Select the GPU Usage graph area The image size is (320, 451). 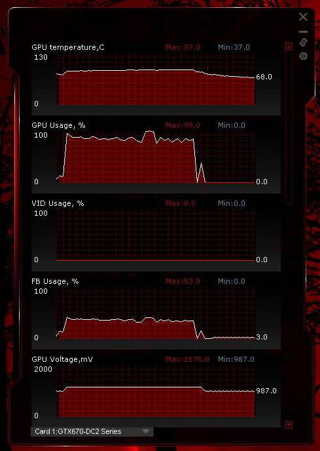(155, 157)
